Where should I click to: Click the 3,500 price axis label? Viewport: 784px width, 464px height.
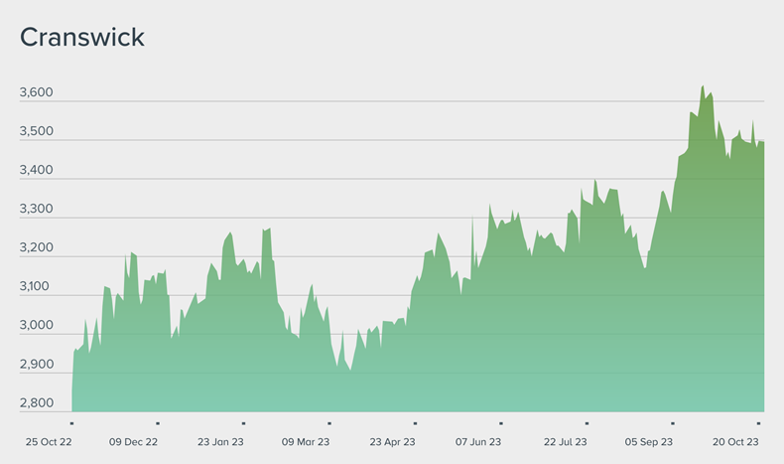[x=37, y=132]
